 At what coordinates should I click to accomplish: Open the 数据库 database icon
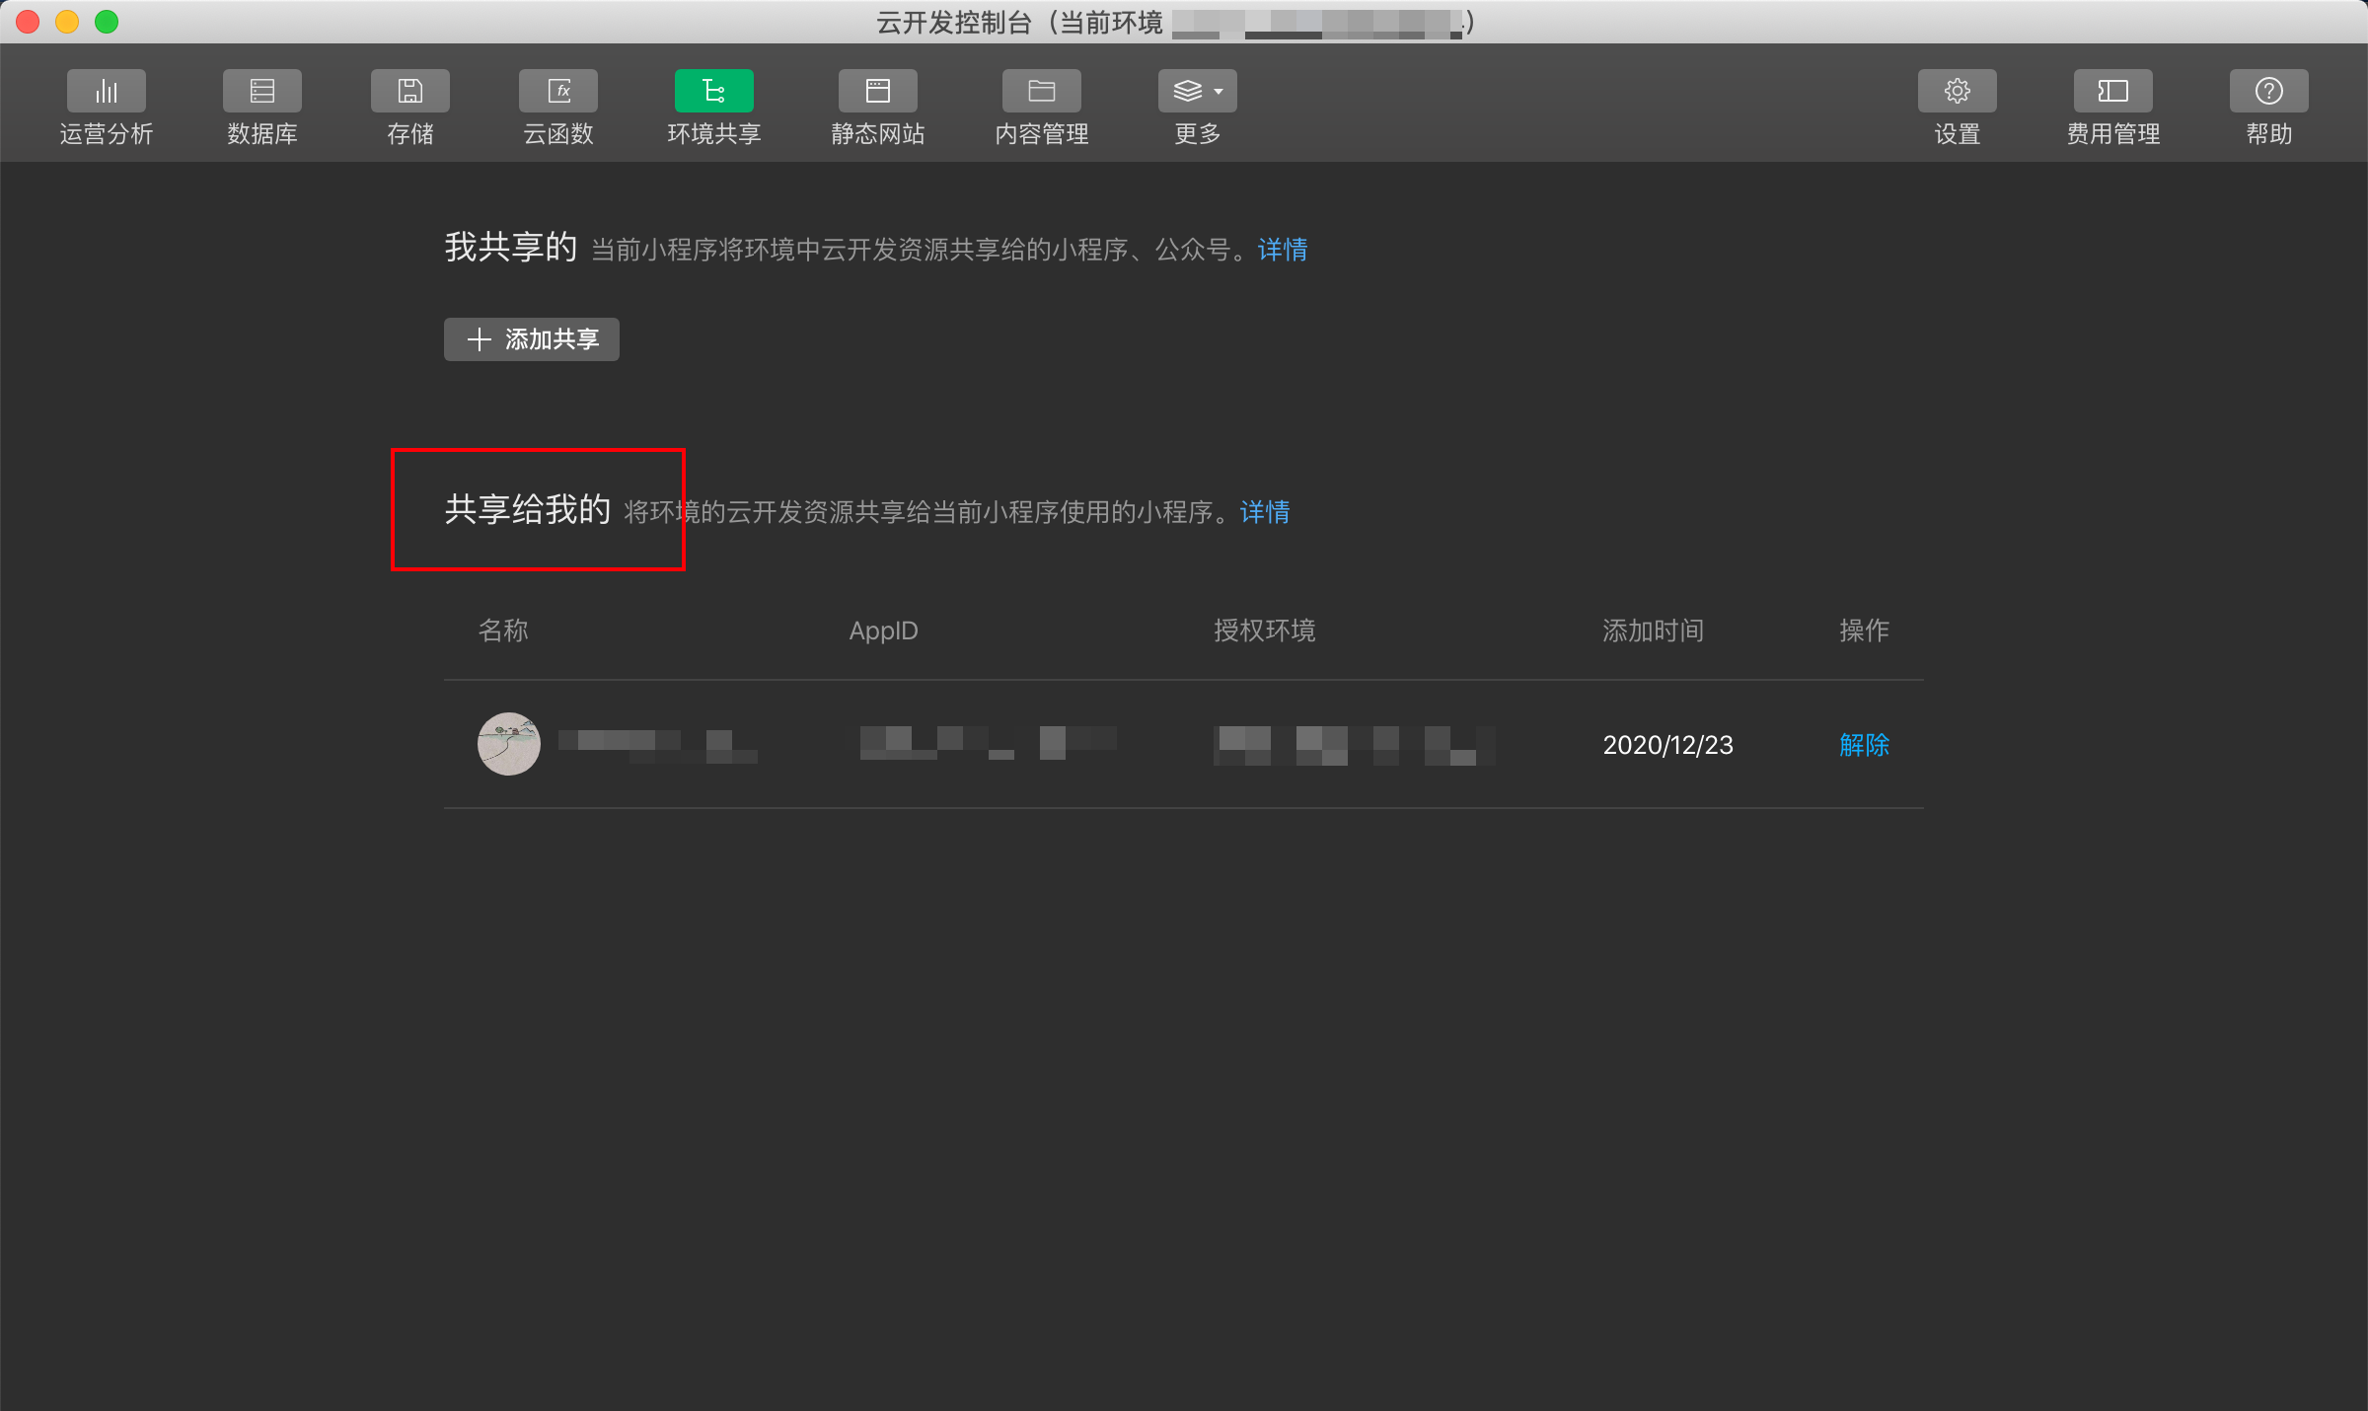click(261, 91)
